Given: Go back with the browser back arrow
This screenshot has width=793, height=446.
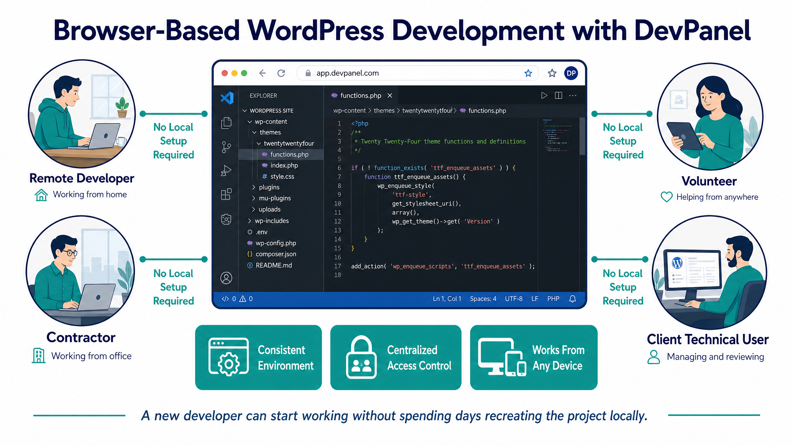Looking at the screenshot, I should pos(262,73).
